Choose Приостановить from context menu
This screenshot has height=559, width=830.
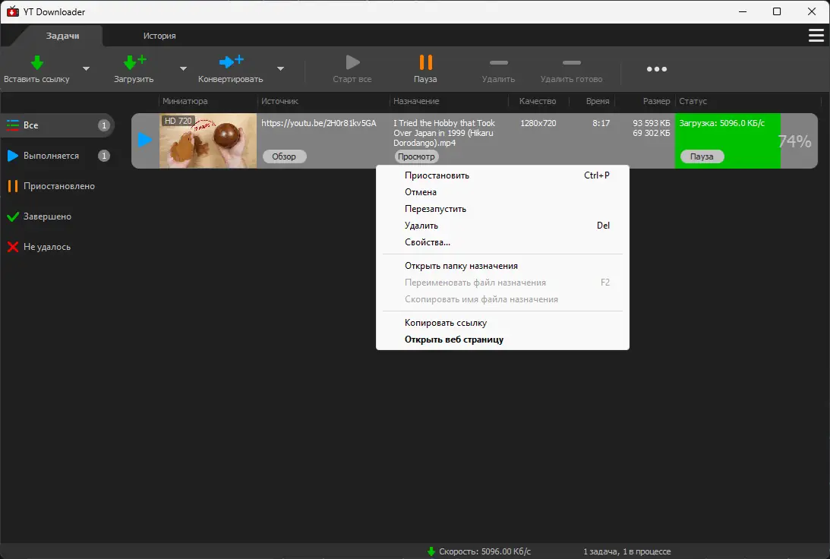point(503,175)
